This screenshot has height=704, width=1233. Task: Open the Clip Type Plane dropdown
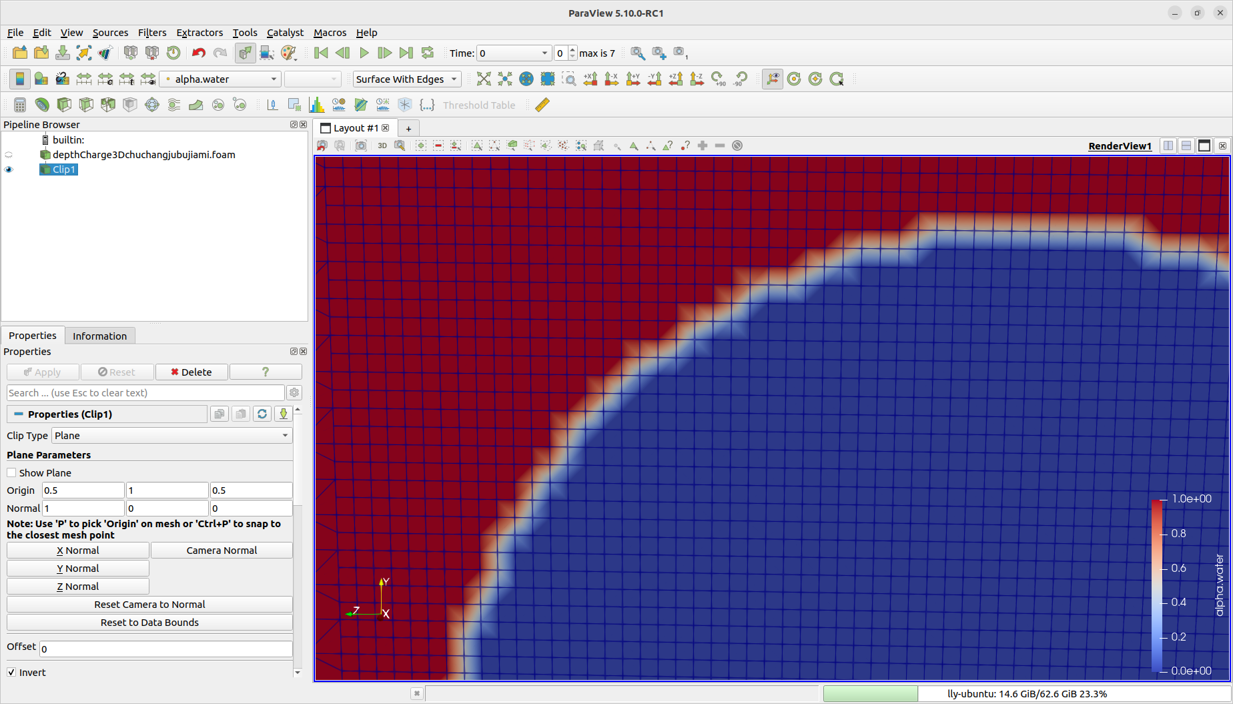point(172,435)
